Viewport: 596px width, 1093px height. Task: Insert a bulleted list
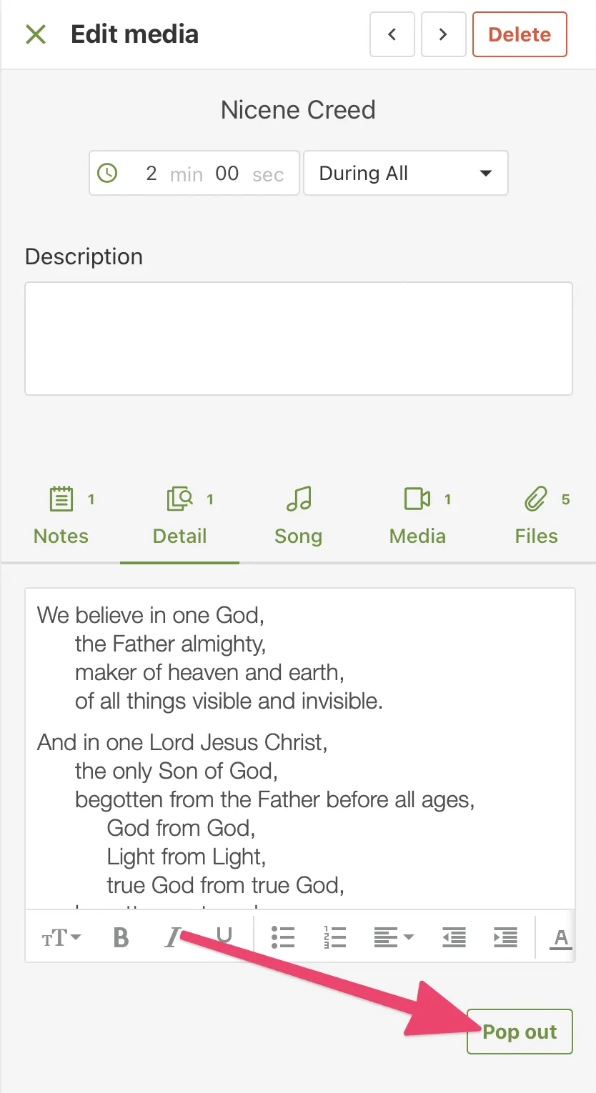click(x=283, y=937)
